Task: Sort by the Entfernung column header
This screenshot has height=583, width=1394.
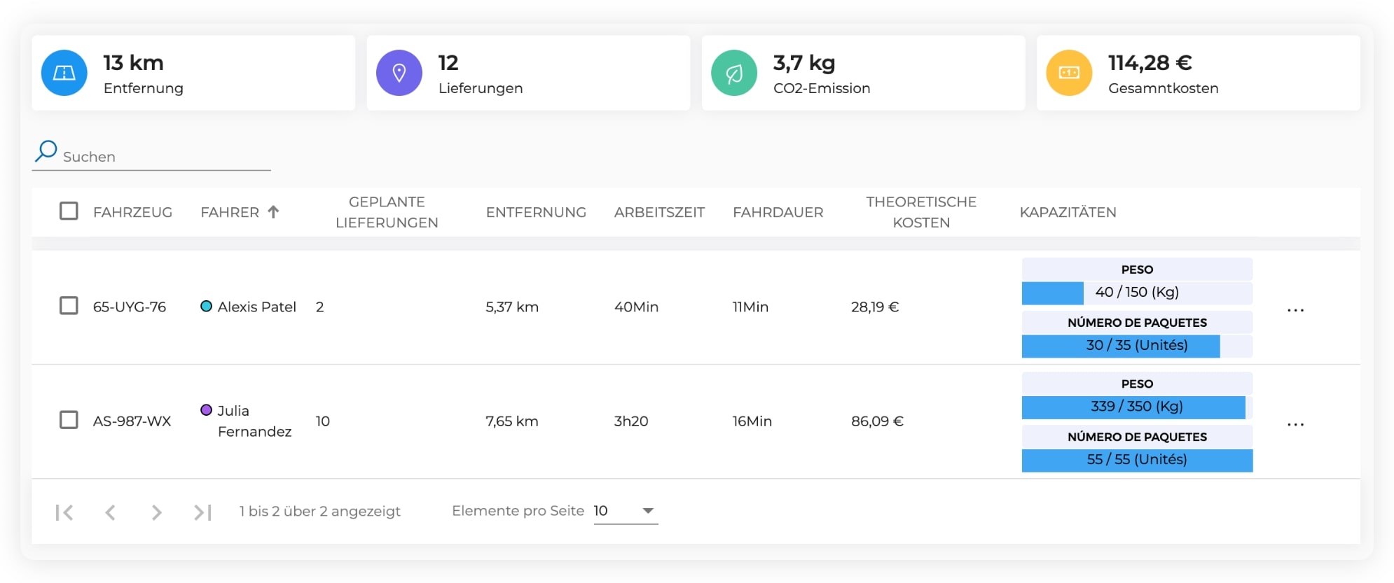Action: tap(536, 212)
